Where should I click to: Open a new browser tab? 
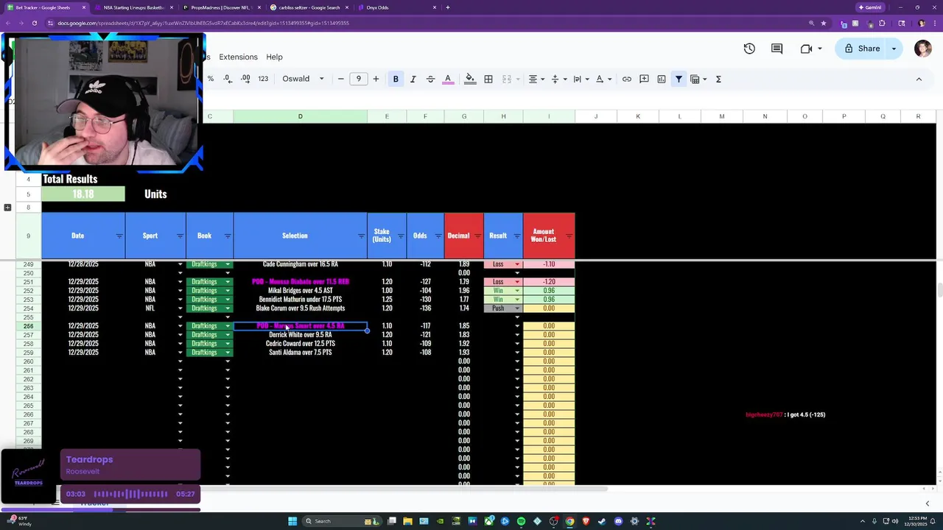(448, 7)
